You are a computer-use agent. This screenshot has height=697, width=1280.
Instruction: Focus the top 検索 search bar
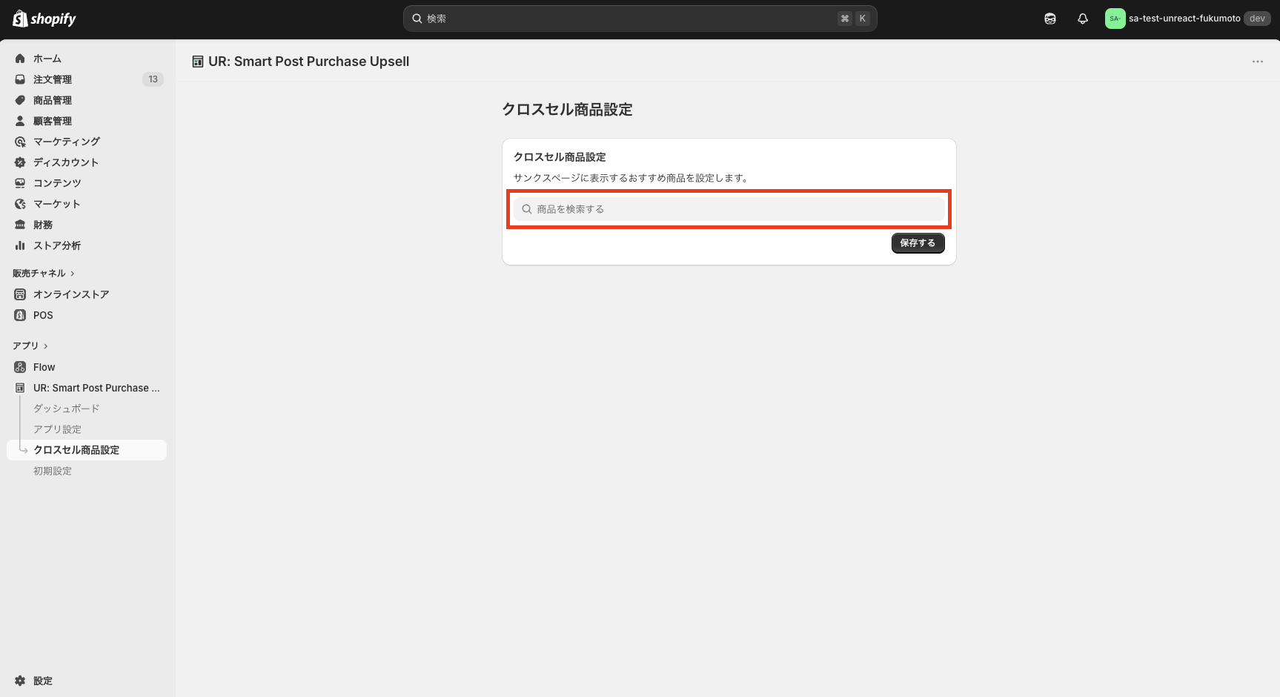click(x=640, y=19)
